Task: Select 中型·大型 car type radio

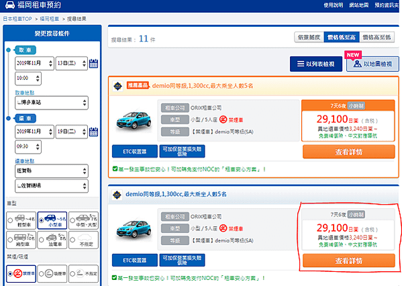Action: [72, 220]
